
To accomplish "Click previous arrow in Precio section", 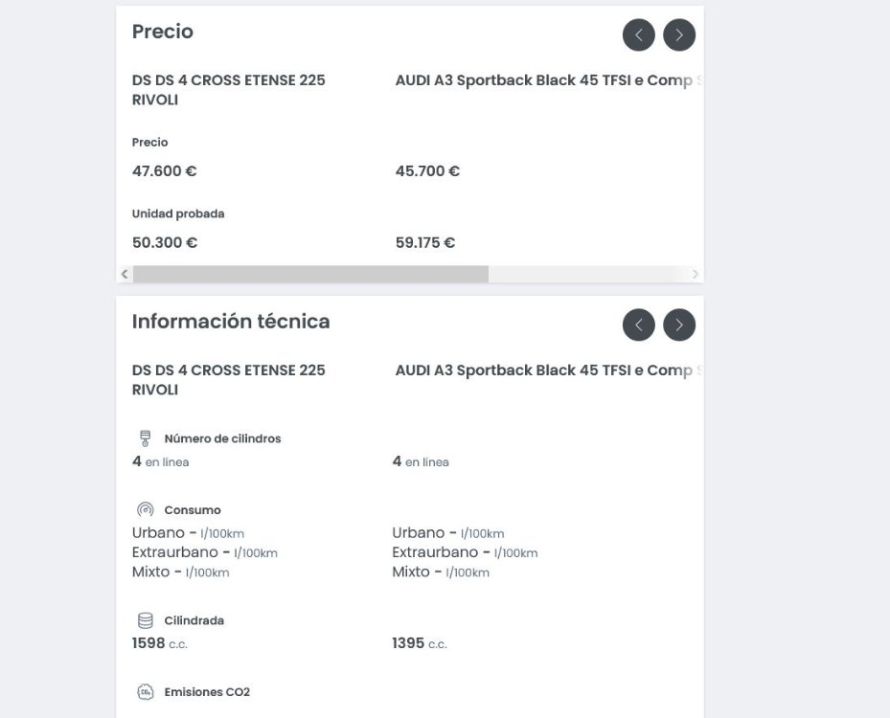I will point(639,35).
